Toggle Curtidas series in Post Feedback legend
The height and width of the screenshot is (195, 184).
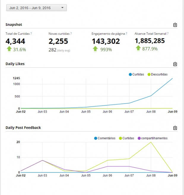(x=126, y=138)
